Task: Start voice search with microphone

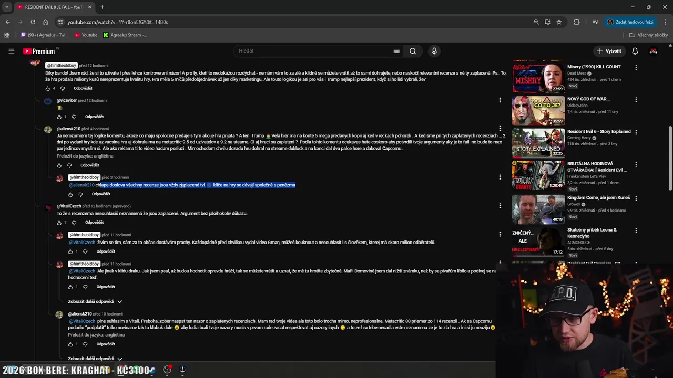Action: (x=434, y=51)
